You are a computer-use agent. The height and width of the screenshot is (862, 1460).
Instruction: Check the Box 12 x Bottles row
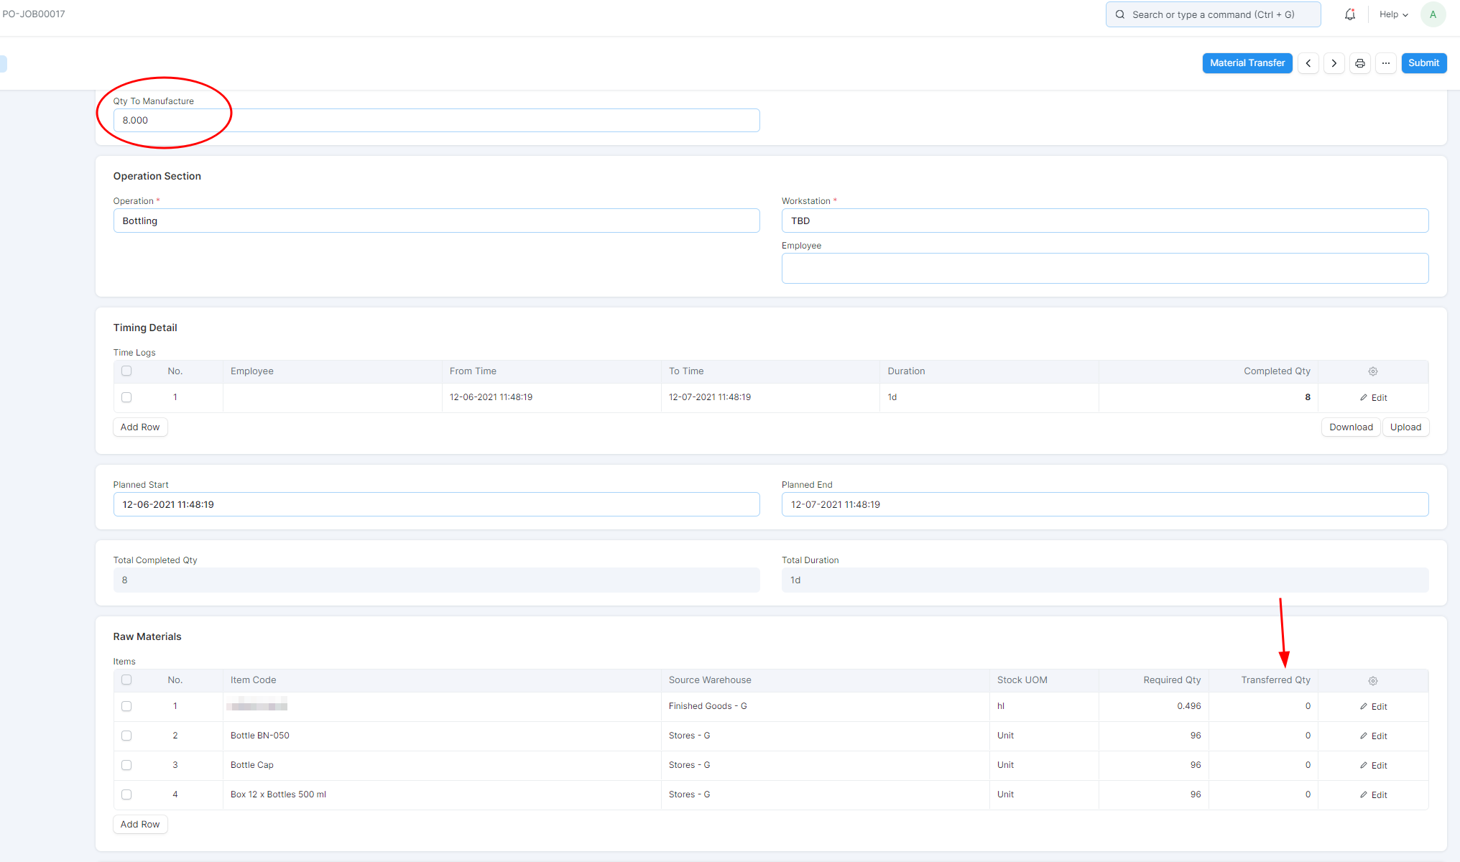pyautogui.click(x=126, y=794)
